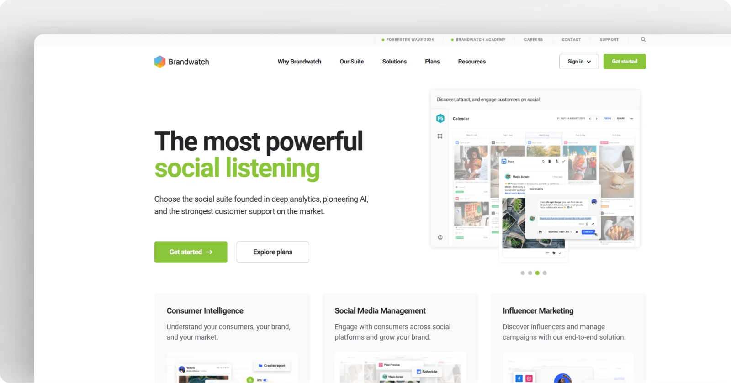Select the second carousel dot
The width and height of the screenshot is (731, 383).
tap(530, 273)
